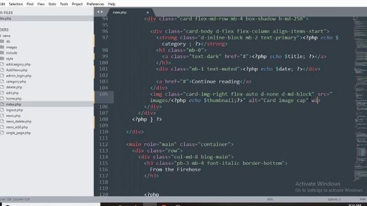
Task: Open the Spaces indentation setting in status bar
Action: click(334, 199)
